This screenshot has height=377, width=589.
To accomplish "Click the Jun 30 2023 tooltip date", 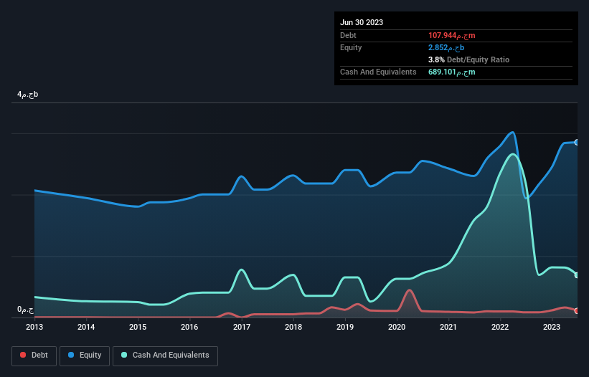I will [362, 22].
